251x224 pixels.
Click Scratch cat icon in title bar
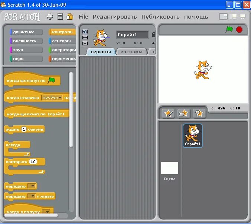(3, 4)
